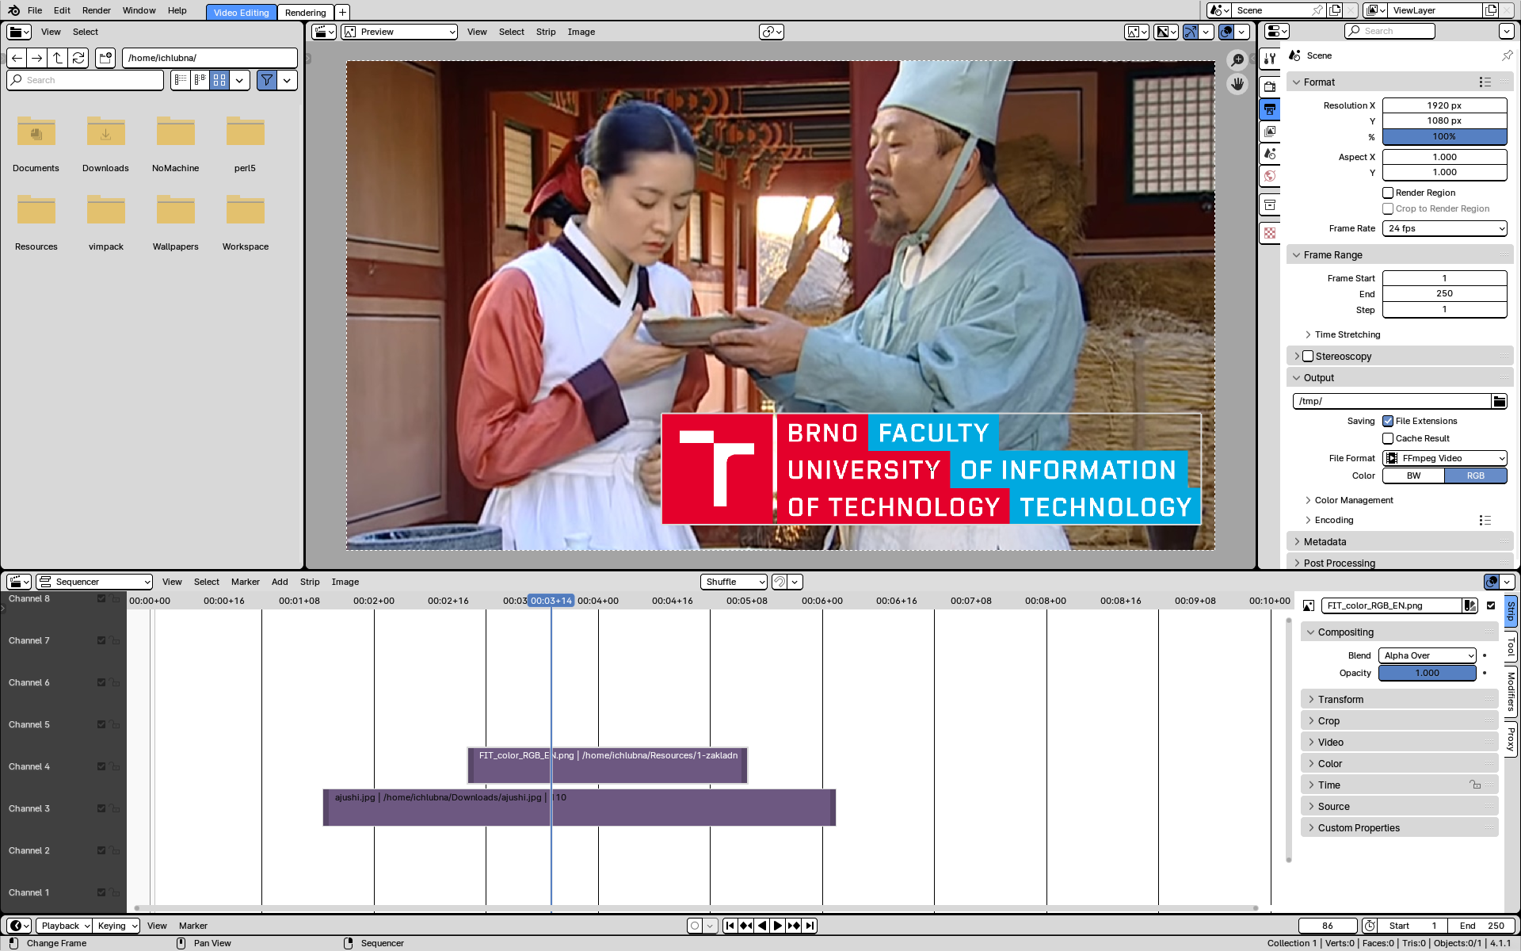Enable the Render Region checkbox
This screenshot has width=1521, height=951.
coord(1388,193)
